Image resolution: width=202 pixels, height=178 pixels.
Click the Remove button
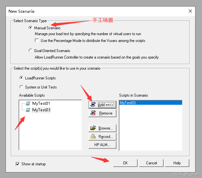click(x=102, y=113)
